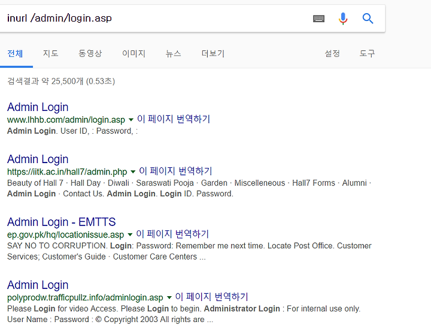Open the 더보기 menu
Screen dimensions: 431x331
coord(213,53)
